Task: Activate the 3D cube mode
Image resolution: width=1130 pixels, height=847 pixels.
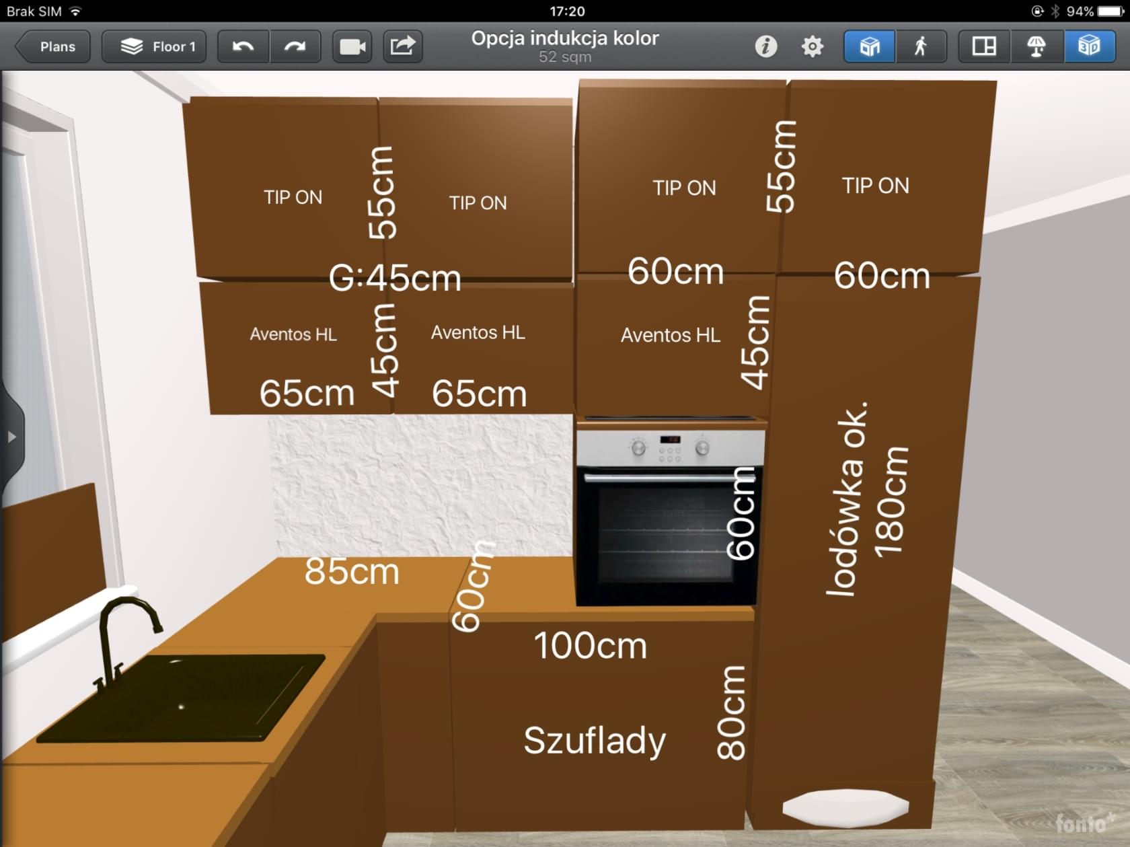Action: coord(1090,46)
